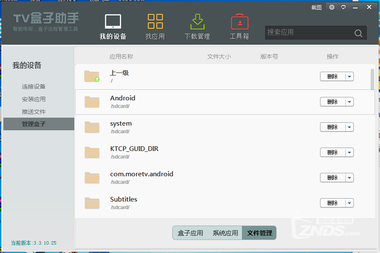Click 删除 for the com.moretv.android folder

(333, 178)
